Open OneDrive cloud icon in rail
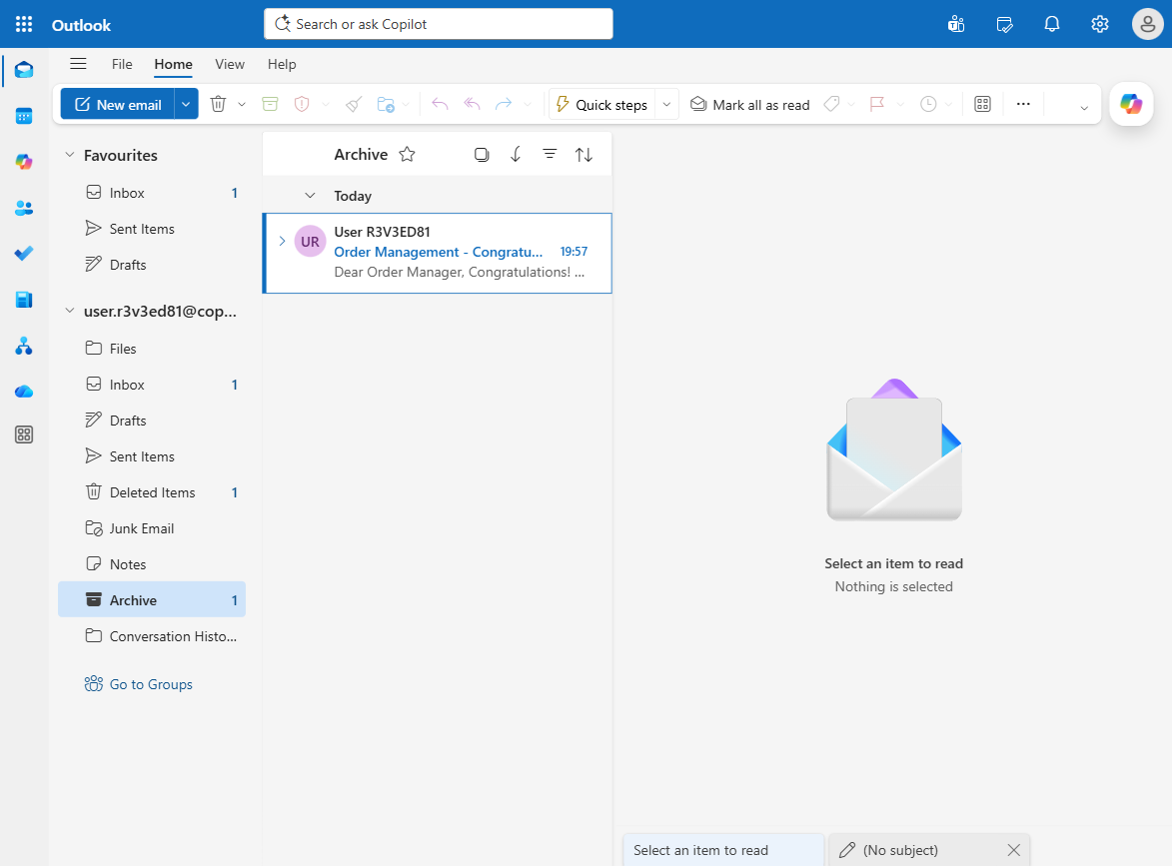The width and height of the screenshot is (1172, 866). [x=24, y=392]
